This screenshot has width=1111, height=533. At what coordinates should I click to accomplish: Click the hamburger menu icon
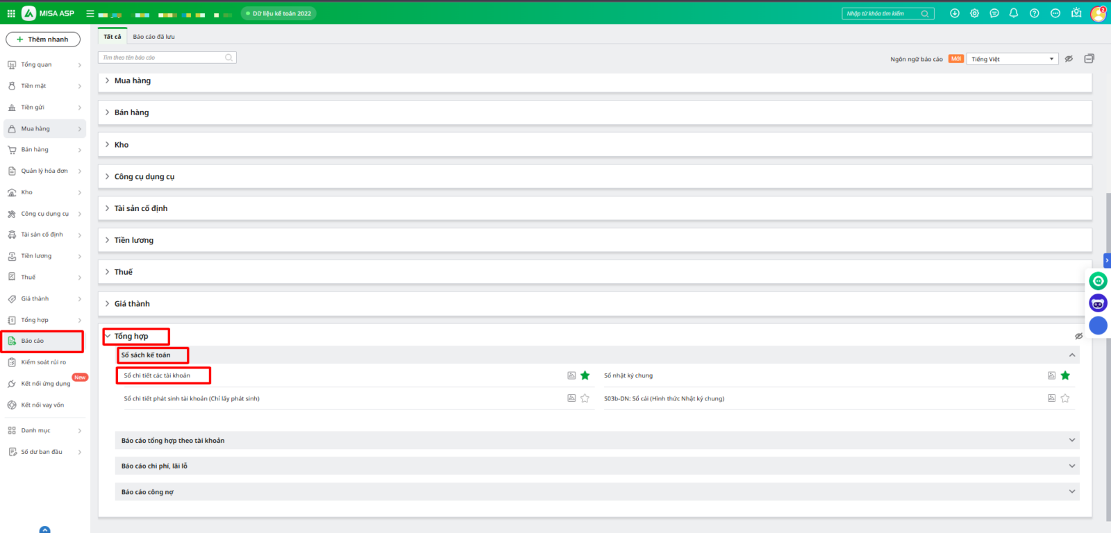click(x=90, y=13)
